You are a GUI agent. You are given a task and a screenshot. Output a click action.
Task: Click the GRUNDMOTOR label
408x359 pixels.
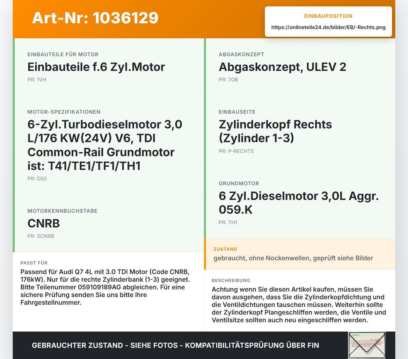[x=239, y=183]
